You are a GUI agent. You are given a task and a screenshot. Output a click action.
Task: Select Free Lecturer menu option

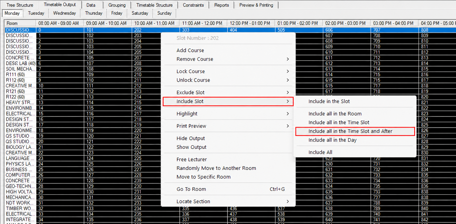pyautogui.click(x=228, y=160)
